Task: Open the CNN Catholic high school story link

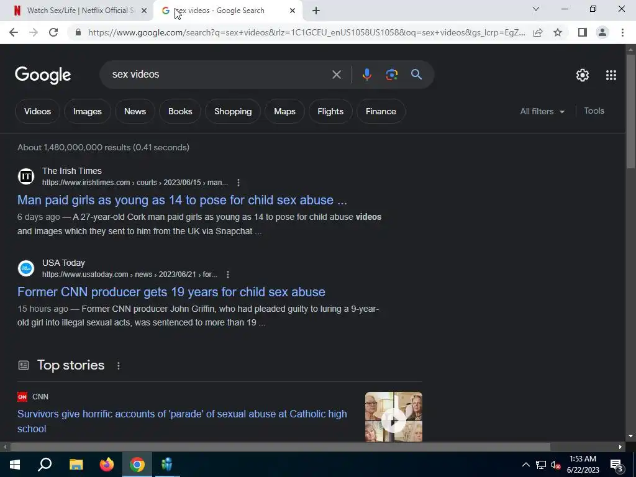Action: [x=182, y=421]
